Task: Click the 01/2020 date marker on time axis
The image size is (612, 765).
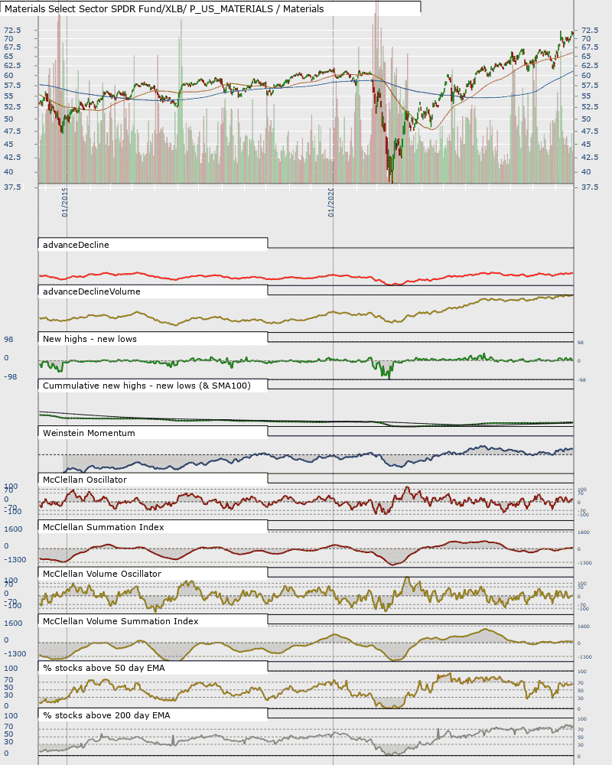Action: pos(330,203)
